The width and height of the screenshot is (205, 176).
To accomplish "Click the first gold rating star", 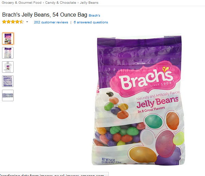I will [x=4, y=22].
